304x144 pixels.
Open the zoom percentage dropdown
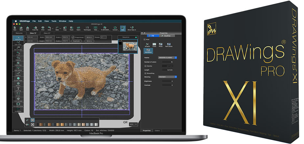coord(133,124)
